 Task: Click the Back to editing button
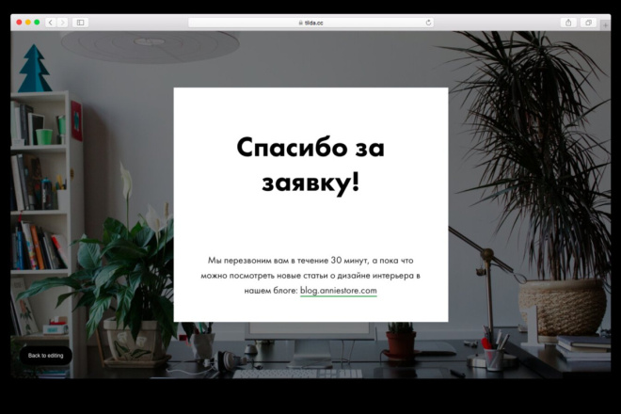coord(45,356)
